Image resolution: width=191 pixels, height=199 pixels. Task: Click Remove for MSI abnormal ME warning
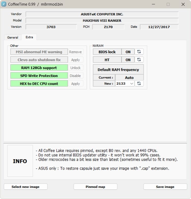click(x=75, y=52)
